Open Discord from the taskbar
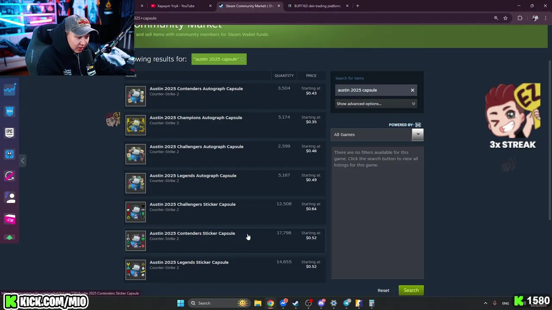Screen dimensions: 552x310 tap(321, 303)
